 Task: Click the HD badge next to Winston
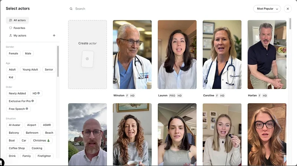(x=133, y=96)
